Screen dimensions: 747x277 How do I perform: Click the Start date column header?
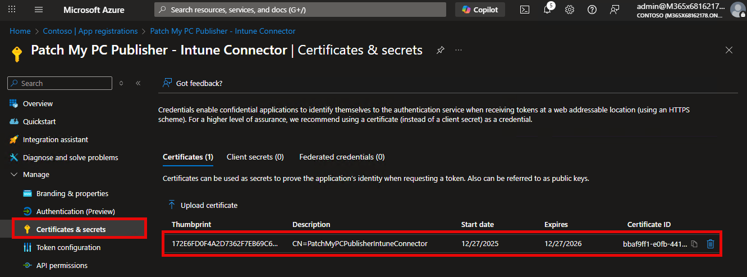pyautogui.click(x=478, y=224)
